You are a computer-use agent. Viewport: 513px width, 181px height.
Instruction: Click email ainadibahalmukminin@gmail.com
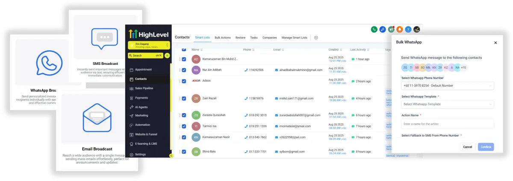point(301,70)
